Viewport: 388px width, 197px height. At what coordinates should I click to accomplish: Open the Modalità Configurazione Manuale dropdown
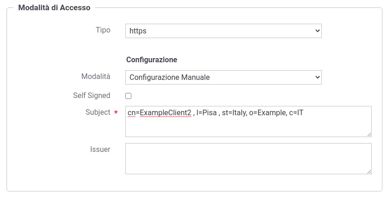(224, 77)
